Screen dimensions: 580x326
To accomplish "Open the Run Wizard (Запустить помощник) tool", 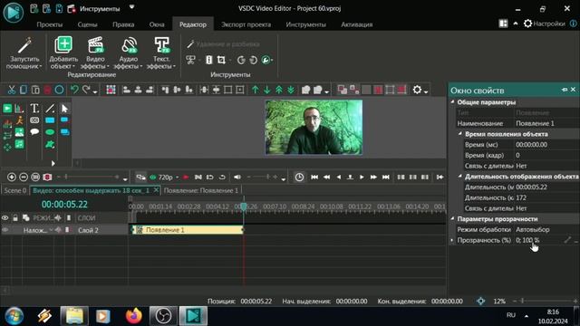I will [24, 53].
